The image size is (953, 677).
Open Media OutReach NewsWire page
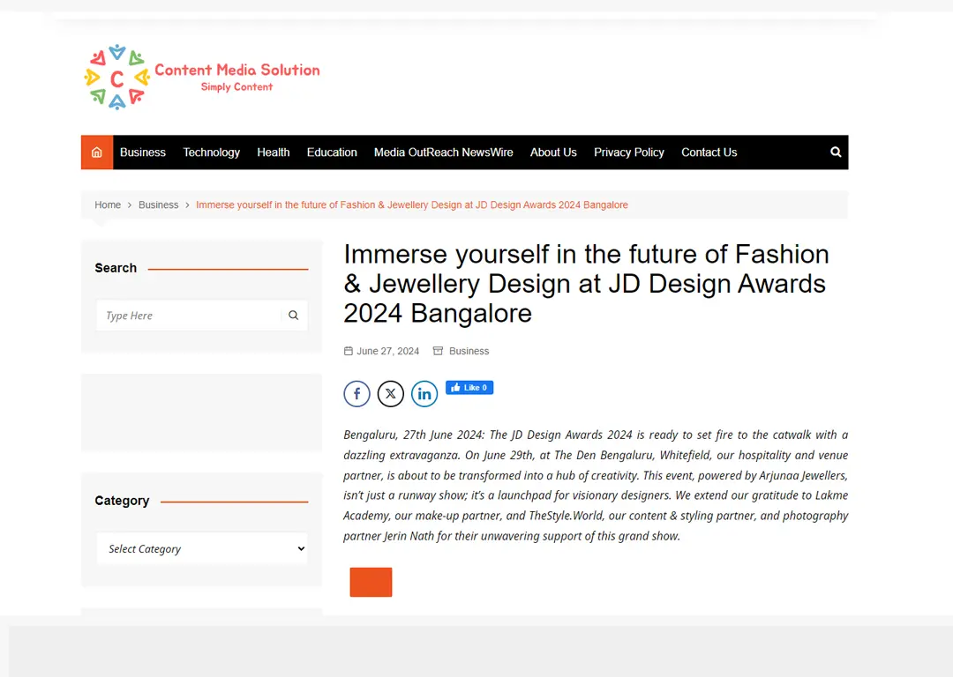click(x=443, y=153)
